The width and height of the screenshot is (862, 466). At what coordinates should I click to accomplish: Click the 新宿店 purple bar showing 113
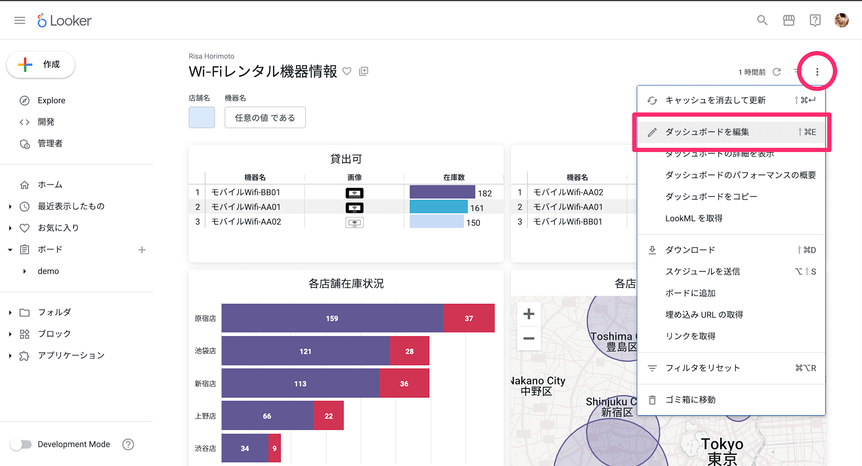(x=300, y=384)
